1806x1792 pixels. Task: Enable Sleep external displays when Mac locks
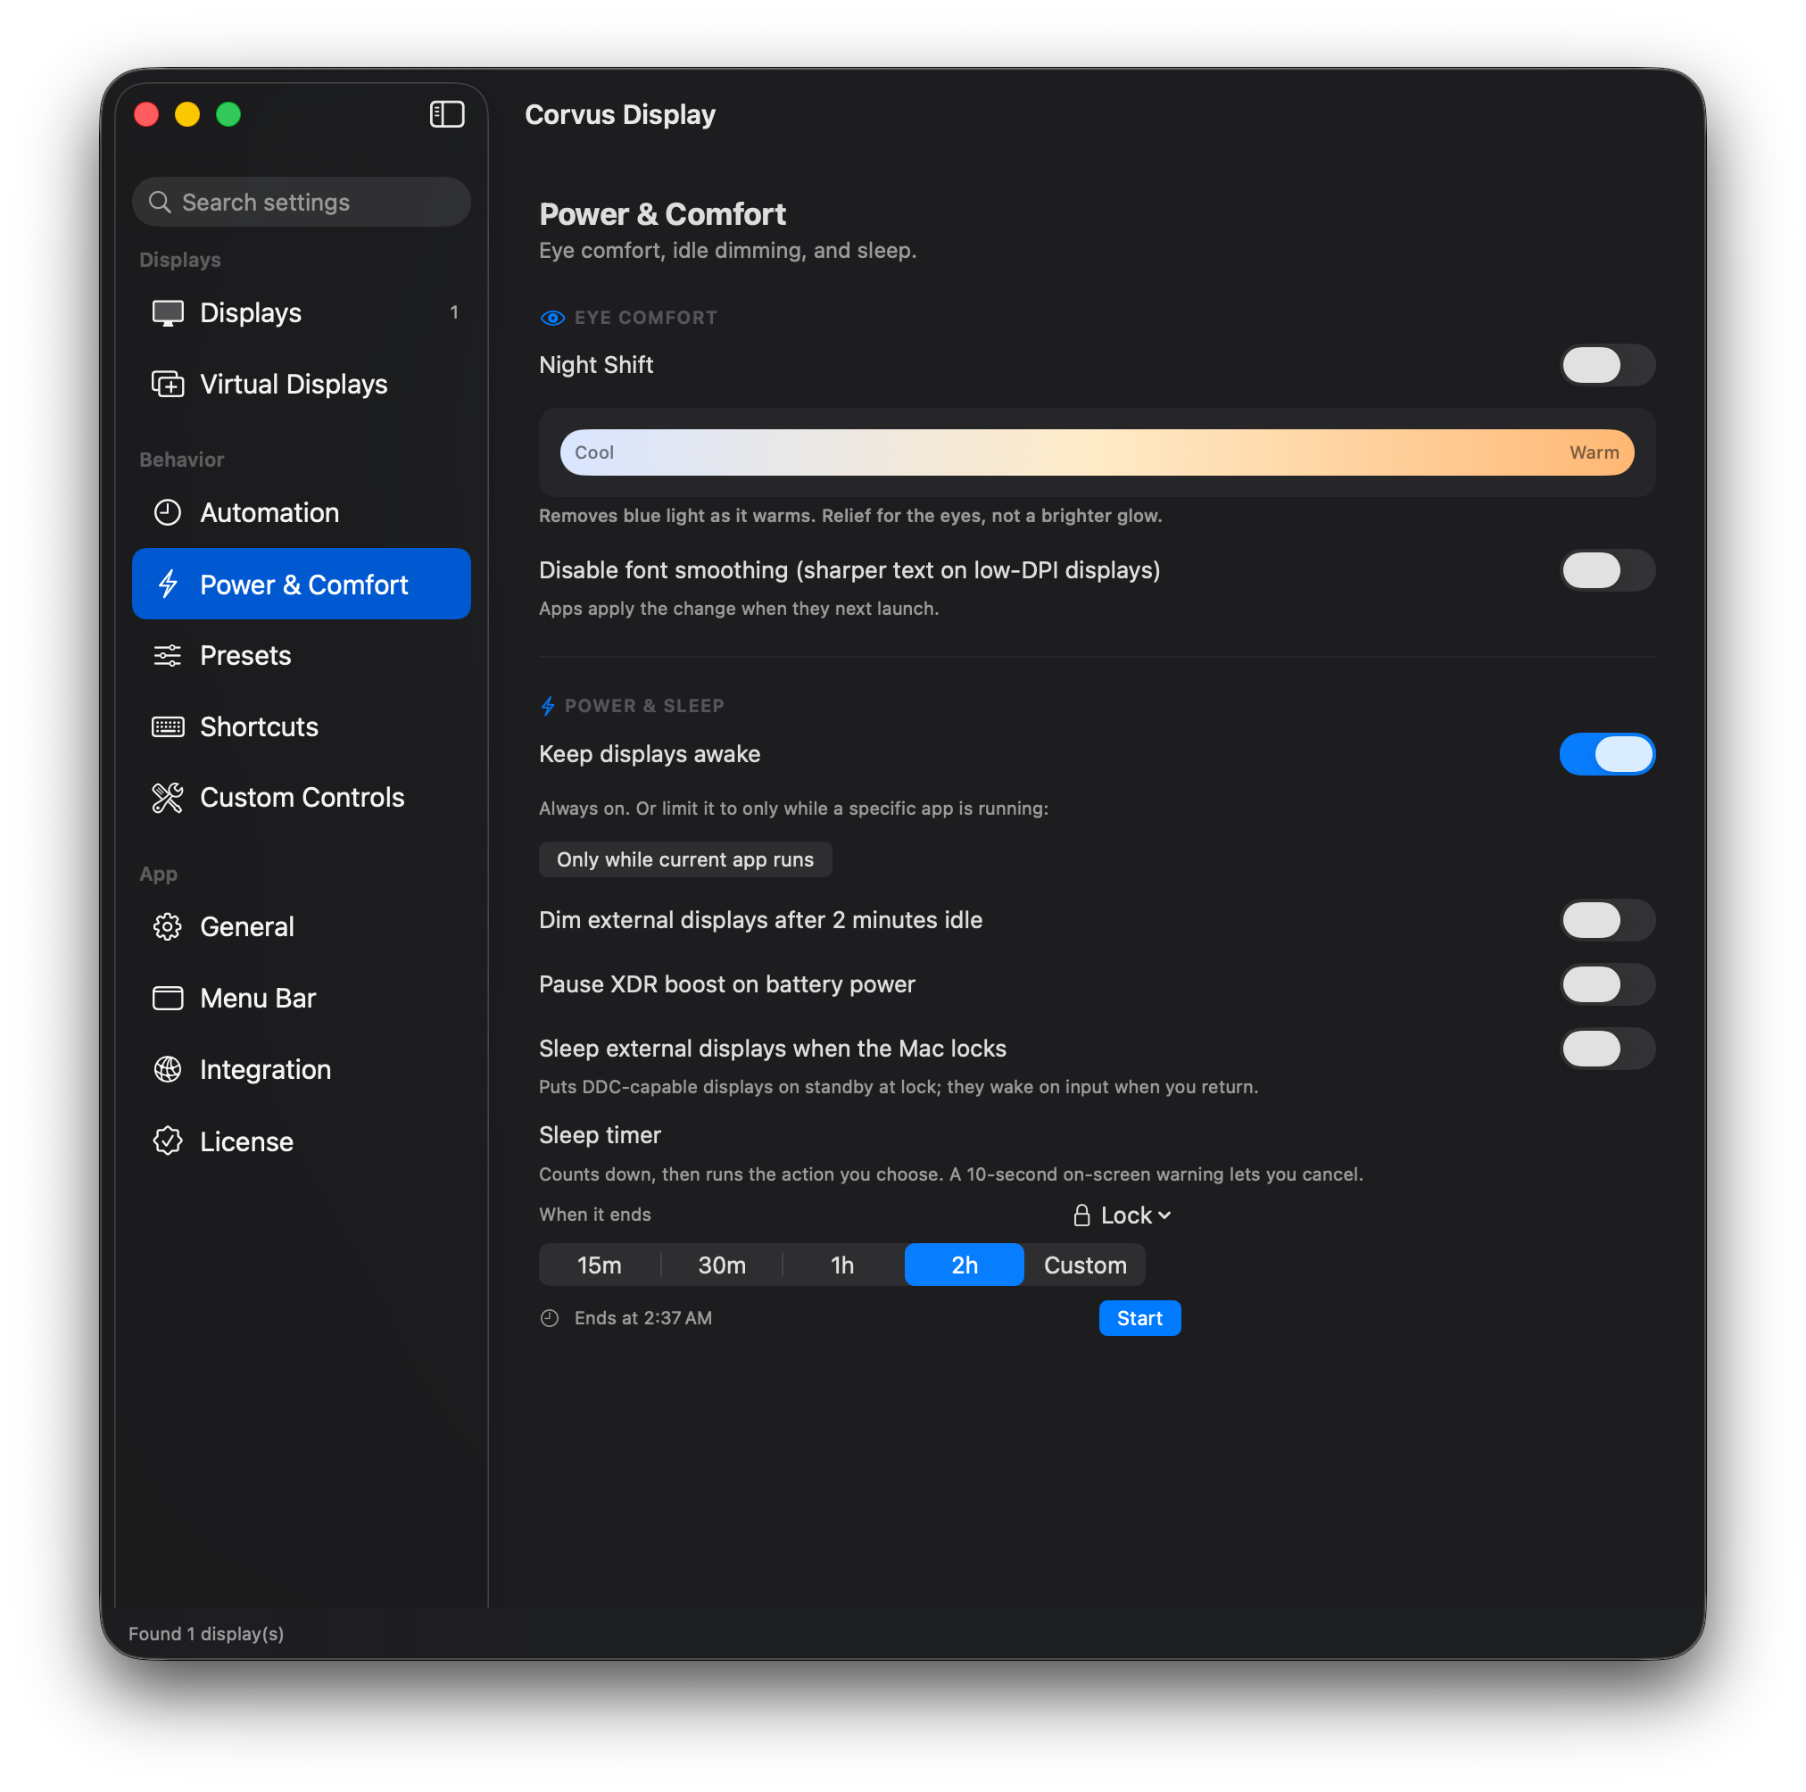[1607, 1049]
